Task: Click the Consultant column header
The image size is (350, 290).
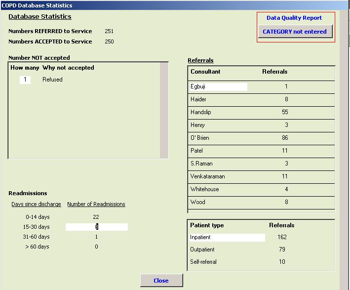Action: [x=205, y=72]
